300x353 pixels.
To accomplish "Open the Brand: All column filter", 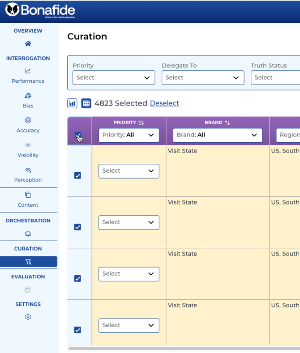I will tap(217, 135).
